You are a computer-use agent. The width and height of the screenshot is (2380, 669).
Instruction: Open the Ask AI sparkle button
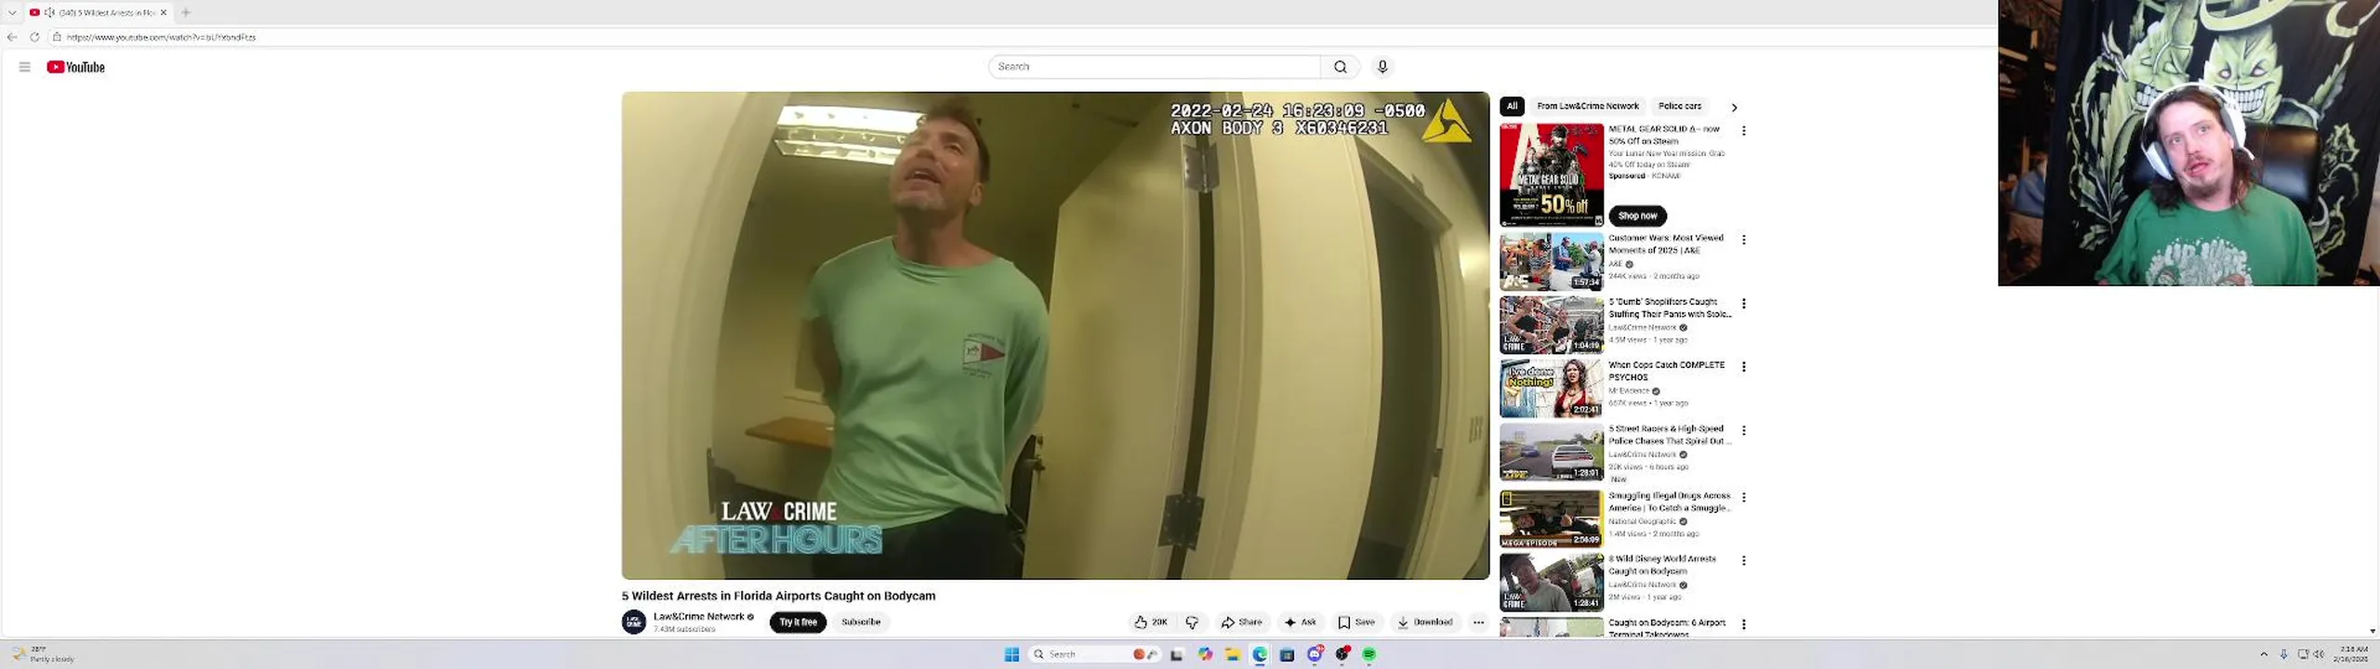click(x=1300, y=623)
